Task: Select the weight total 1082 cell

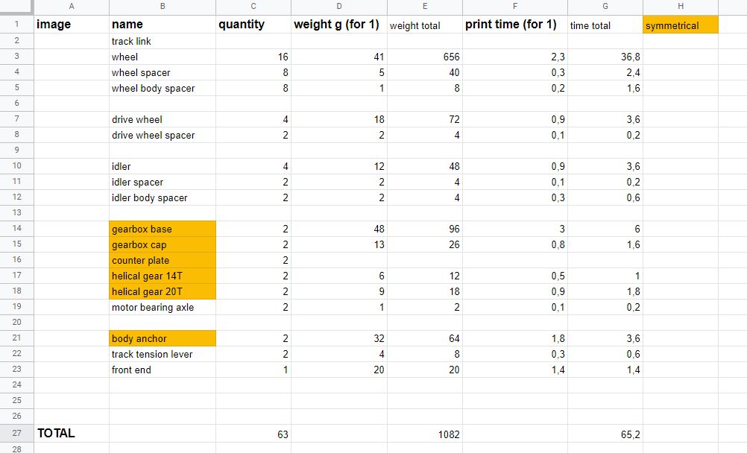Action: tap(424, 434)
